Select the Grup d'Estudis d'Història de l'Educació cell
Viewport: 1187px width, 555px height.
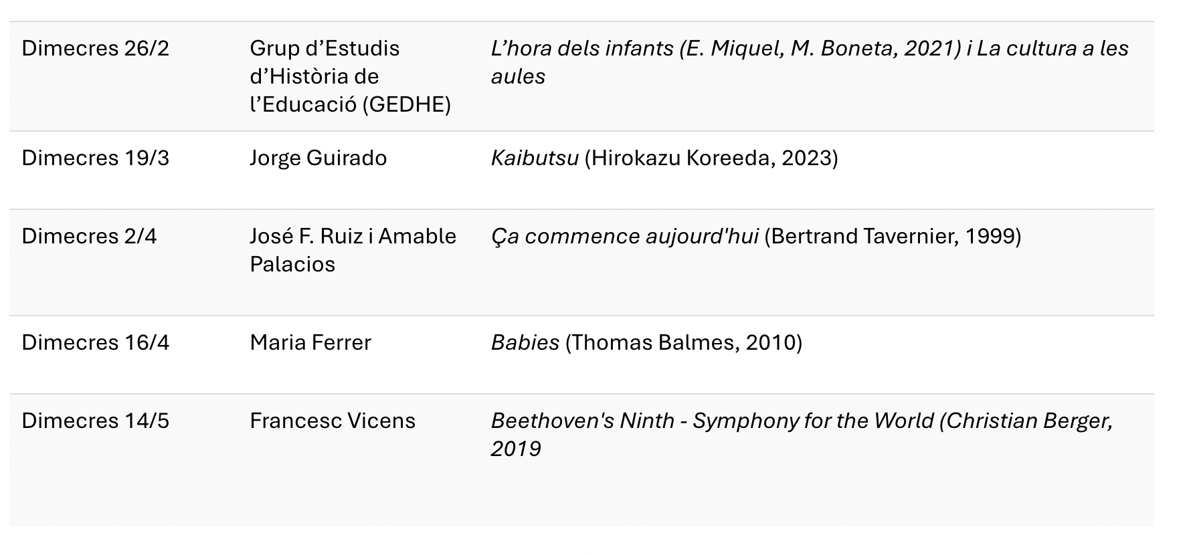click(x=350, y=77)
